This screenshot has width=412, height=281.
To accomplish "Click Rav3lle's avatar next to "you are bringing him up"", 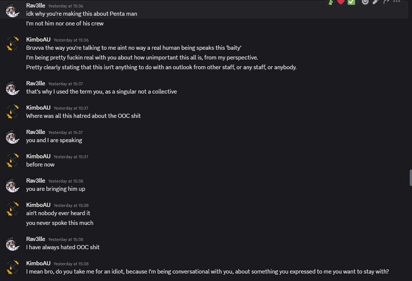I will point(12,185).
